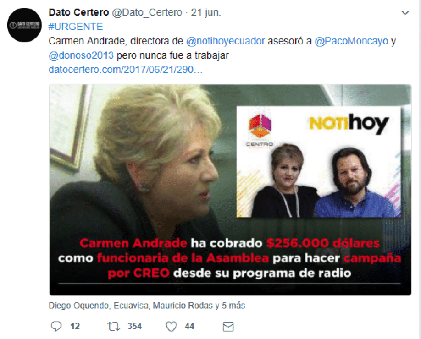Open the datocertero.com article link
This screenshot has height=339, width=421.
click(x=125, y=70)
